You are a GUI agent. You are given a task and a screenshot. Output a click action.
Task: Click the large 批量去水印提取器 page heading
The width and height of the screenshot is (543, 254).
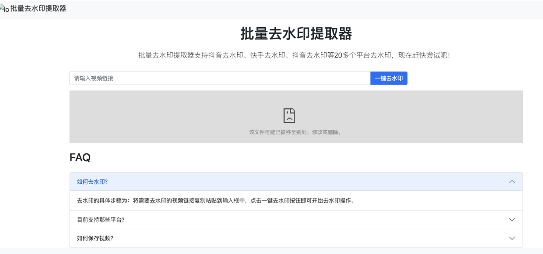click(x=296, y=33)
